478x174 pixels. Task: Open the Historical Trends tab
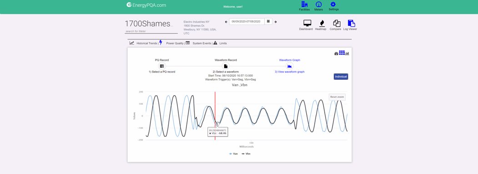[x=146, y=43]
